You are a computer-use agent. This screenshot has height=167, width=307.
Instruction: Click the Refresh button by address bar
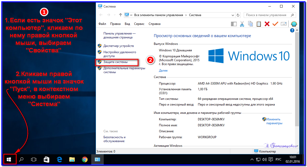click(238, 15)
